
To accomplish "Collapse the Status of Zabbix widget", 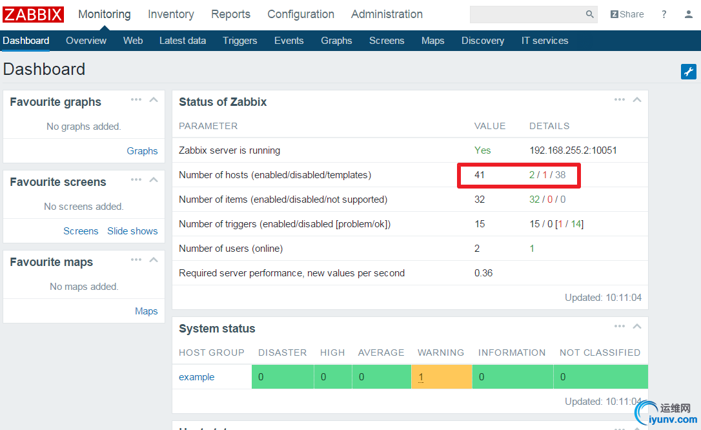I will click(637, 99).
